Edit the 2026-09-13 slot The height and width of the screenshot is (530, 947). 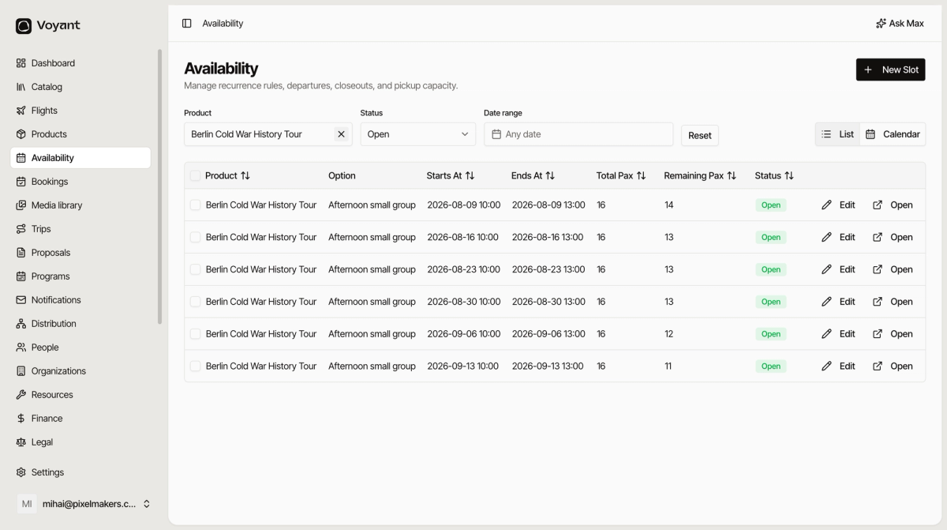(x=838, y=366)
